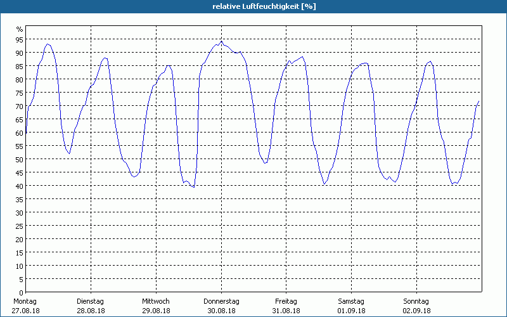This screenshot has height=317, width=507.
Task: Select the Montag 27.08.18 date label
Action: coord(25,306)
